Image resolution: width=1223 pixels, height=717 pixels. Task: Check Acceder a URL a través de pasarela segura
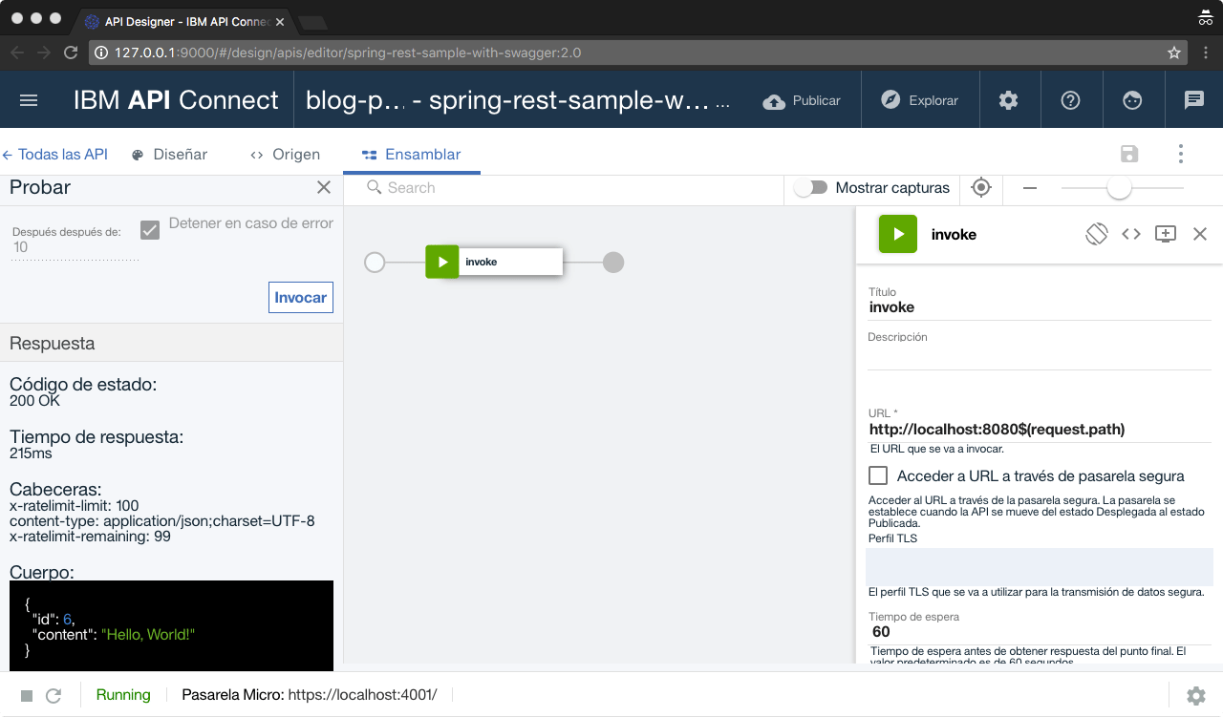[877, 474]
